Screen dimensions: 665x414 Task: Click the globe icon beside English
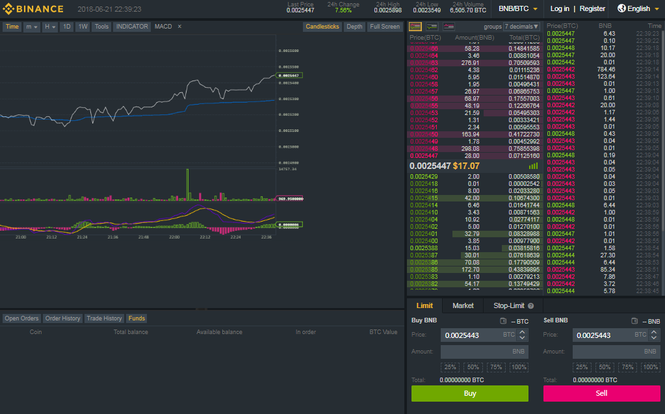coord(621,8)
